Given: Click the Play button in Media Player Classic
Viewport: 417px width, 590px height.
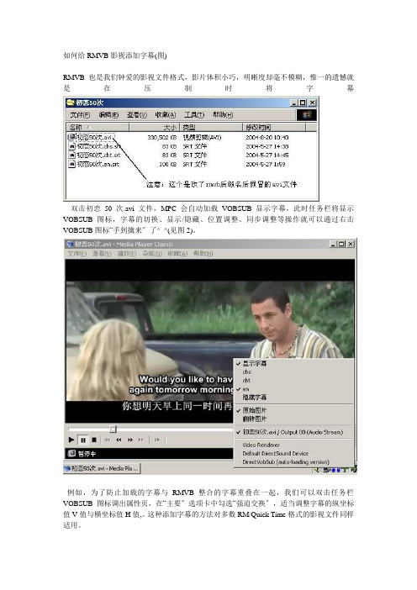Looking at the screenshot, I should tap(71, 440).
